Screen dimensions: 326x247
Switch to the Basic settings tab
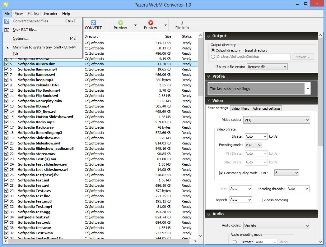[x=218, y=108]
